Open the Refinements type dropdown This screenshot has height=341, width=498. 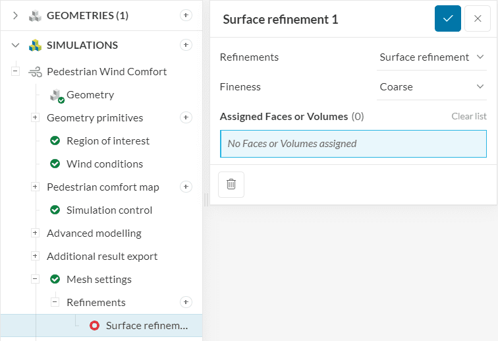click(x=431, y=57)
